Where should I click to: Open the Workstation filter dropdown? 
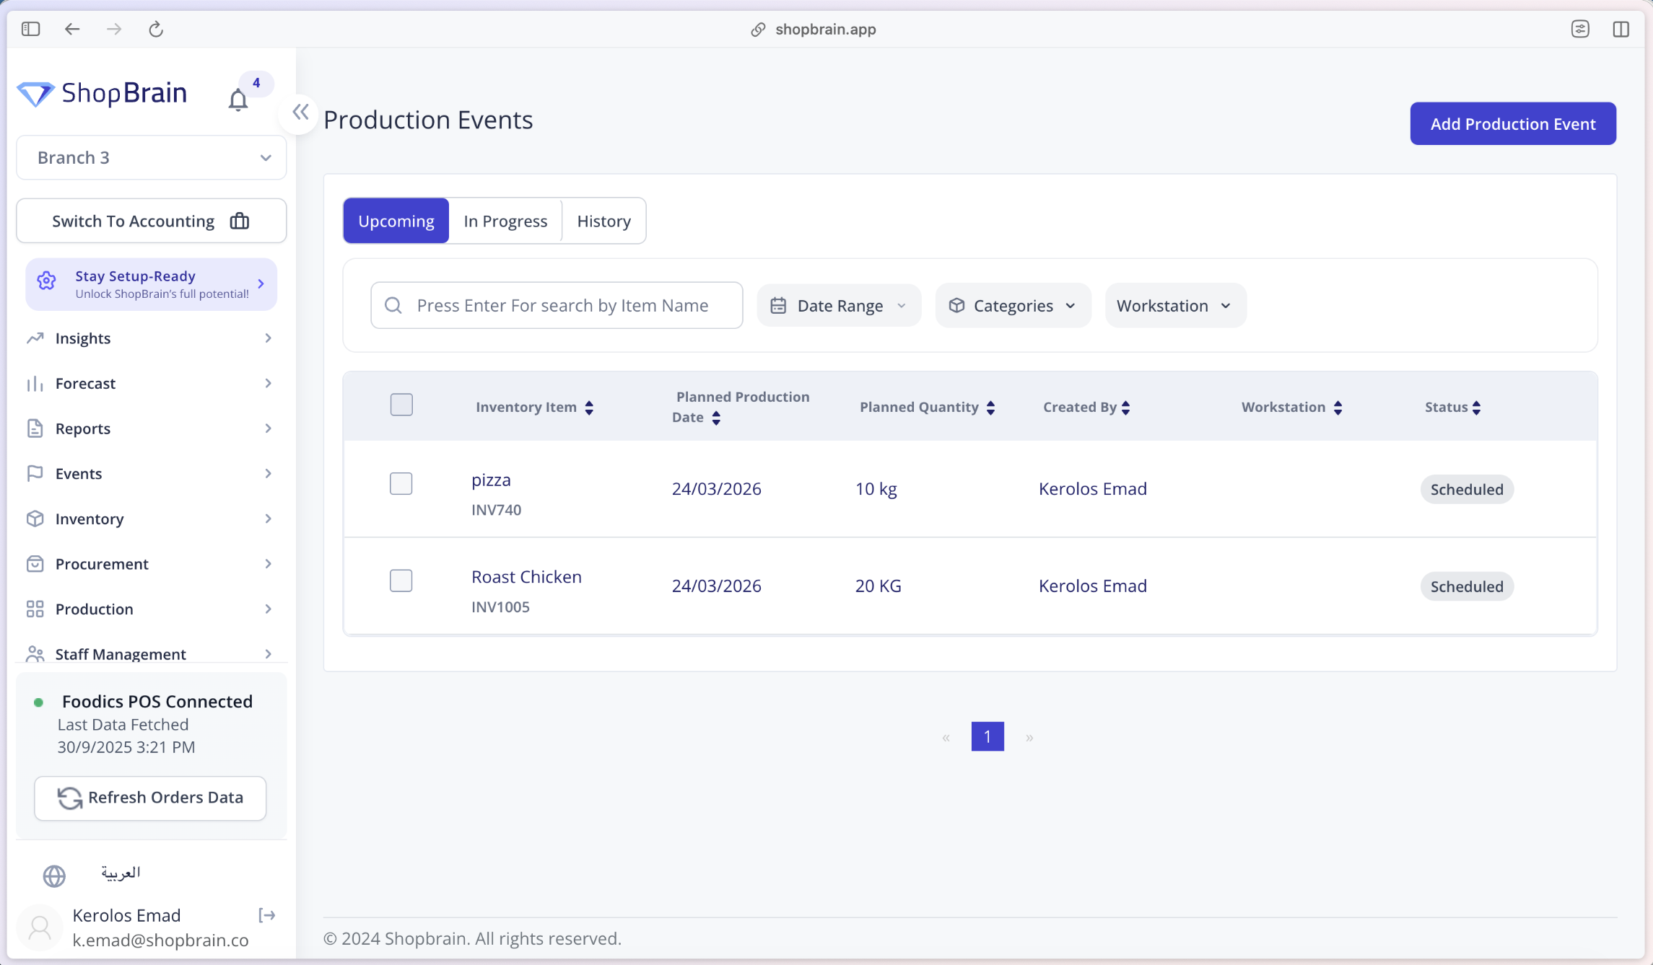coord(1174,305)
